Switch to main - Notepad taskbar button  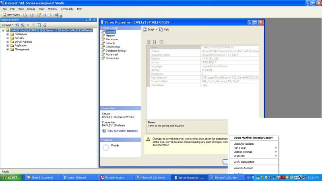[79, 177]
